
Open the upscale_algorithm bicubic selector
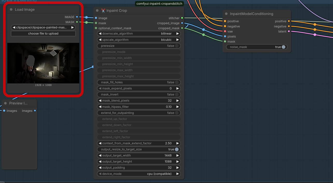coord(139,40)
